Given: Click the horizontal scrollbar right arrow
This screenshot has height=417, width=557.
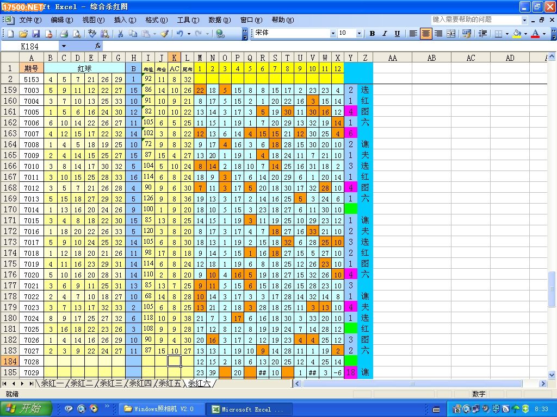Looking at the screenshot, I should (x=542, y=383).
